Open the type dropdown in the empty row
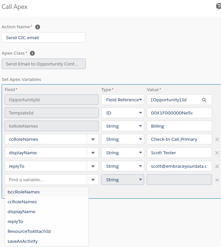The height and width of the screenshot is (247, 221). click(x=123, y=180)
